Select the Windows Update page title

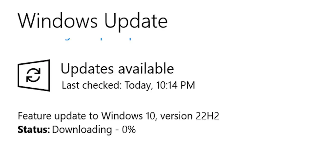coord(93,21)
